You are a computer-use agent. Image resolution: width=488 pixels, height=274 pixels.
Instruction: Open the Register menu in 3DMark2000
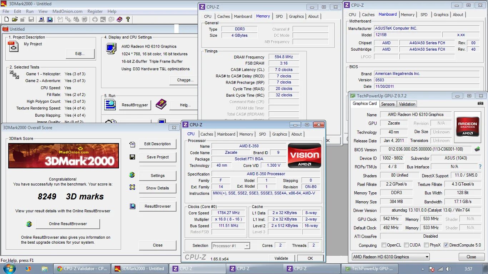[x=95, y=11]
